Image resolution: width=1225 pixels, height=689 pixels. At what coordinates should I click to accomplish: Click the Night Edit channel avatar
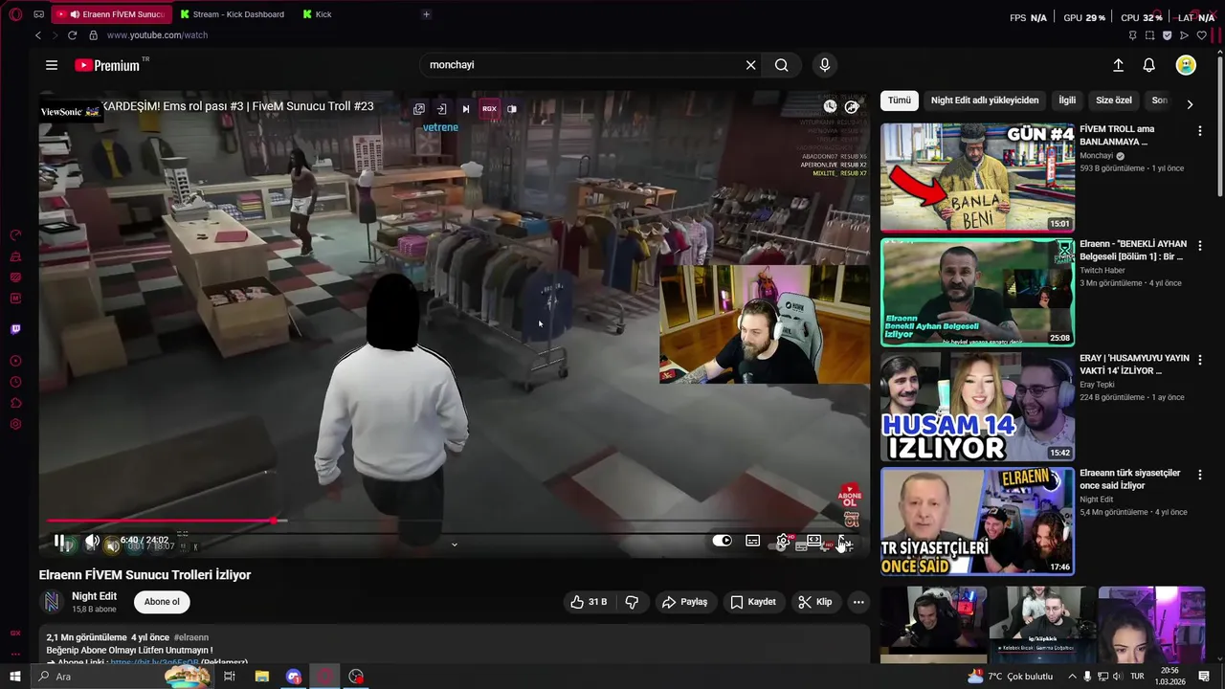53,602
